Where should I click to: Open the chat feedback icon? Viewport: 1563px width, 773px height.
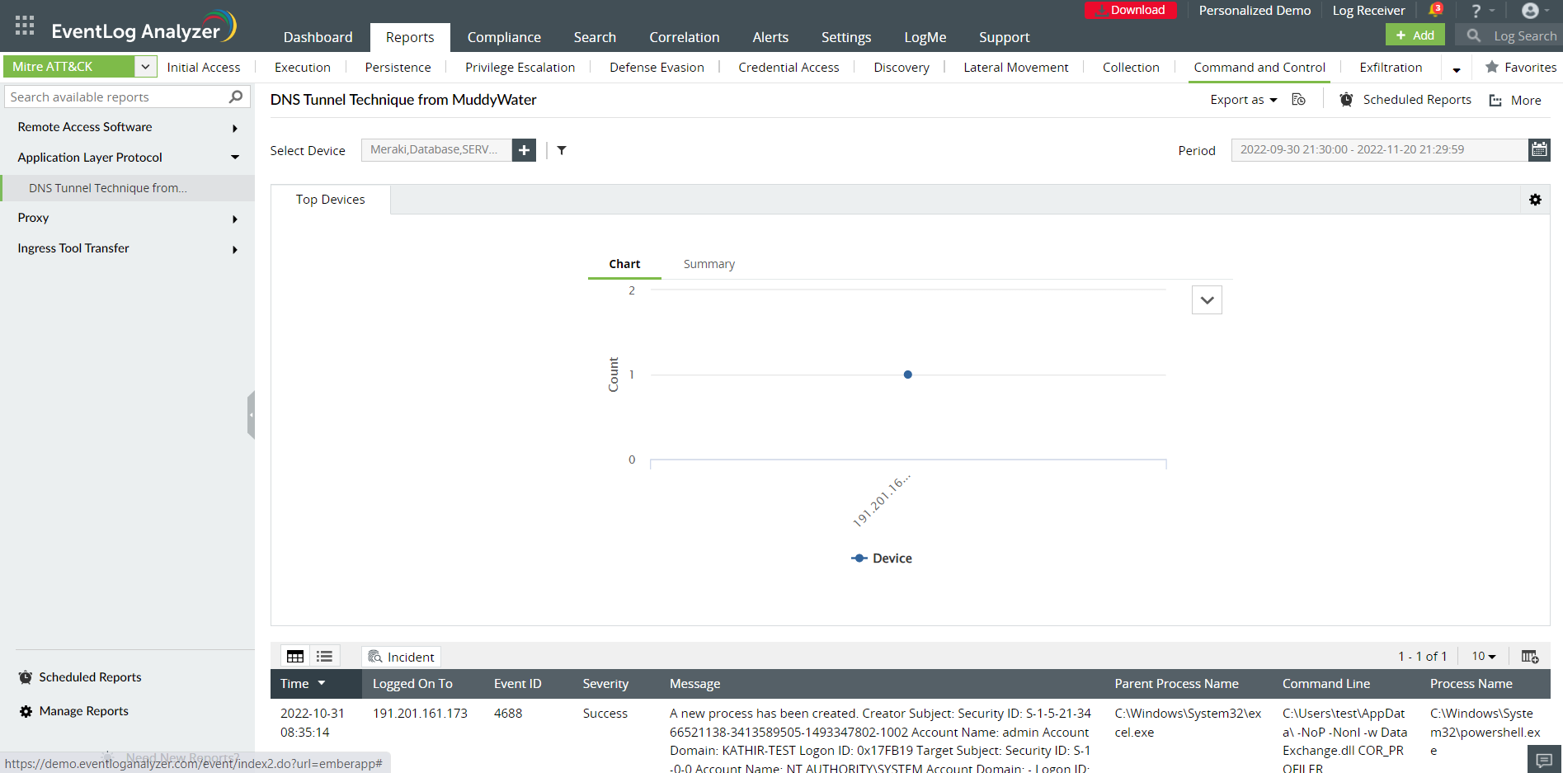click(x=1545, y=760)
